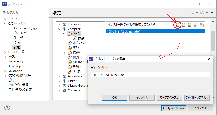Screen dimensions: 217x115
Task: Click the Edit include path icon
Action: (x=190, y=25)
